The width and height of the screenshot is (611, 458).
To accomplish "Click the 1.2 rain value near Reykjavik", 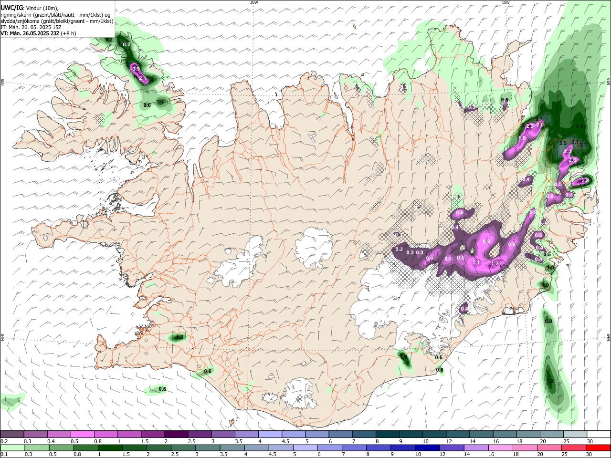I will coord(179,337).
